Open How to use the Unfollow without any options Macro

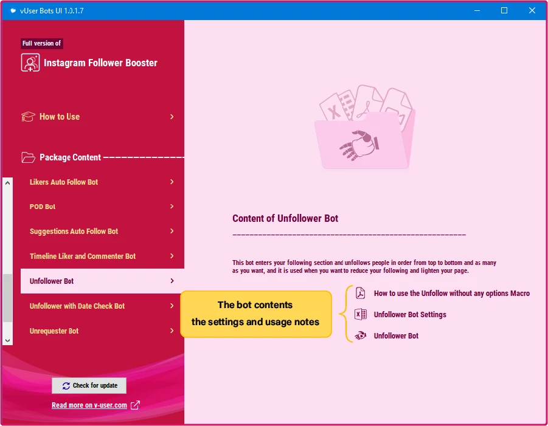click(451, 294)
